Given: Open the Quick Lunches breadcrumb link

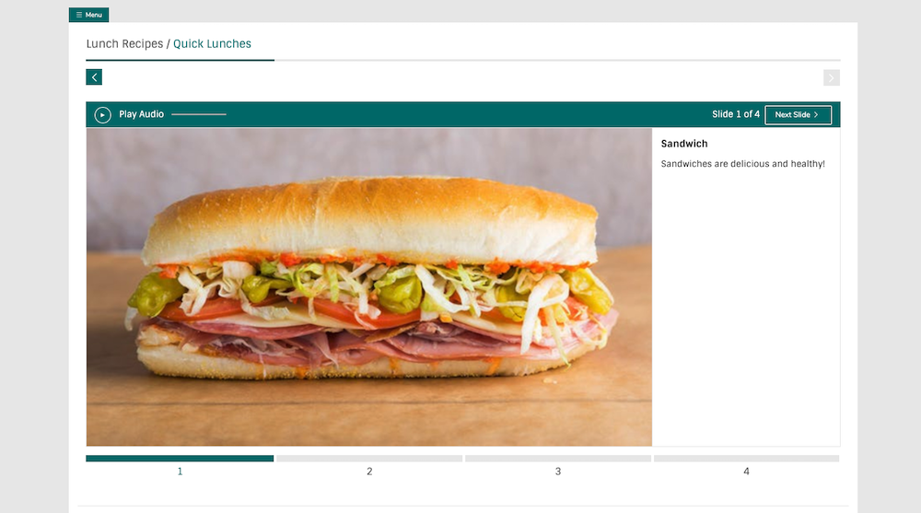Looking at the screenshot, I should click(212, 43).
